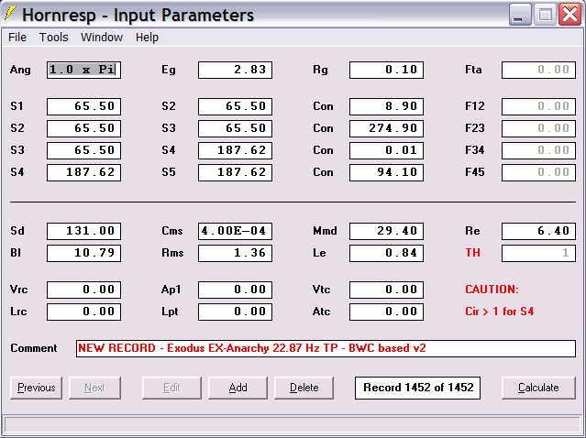Click the Vrc field

point(83,290)
